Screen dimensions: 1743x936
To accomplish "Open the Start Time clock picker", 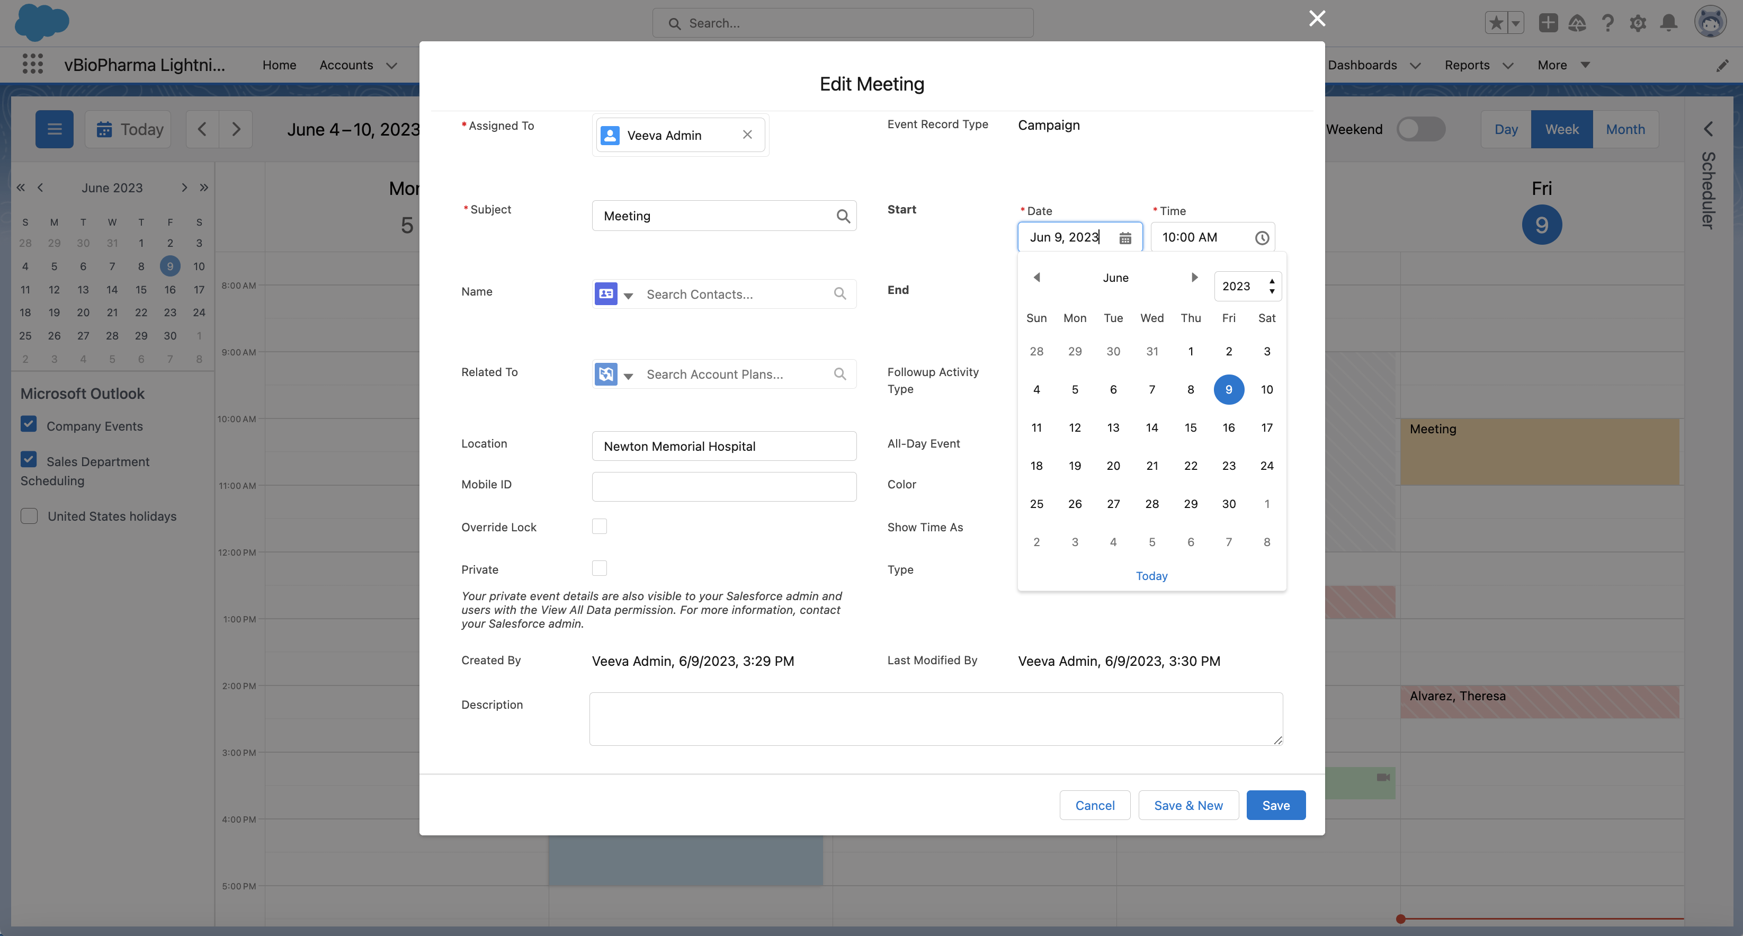I will click(x=1261, y=237).
